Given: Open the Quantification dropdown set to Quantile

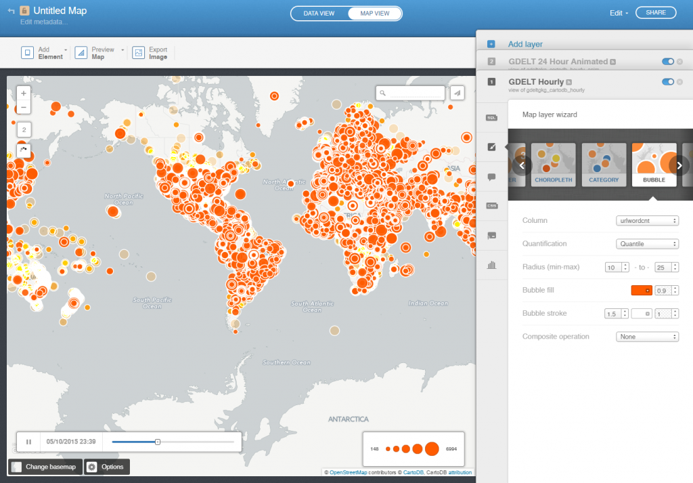Looking at the screenshot, I should pos(647,243).
